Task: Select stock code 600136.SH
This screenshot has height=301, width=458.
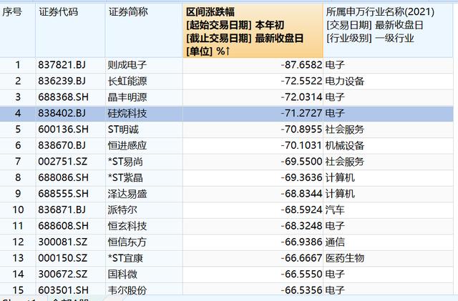Action: coord(64,129)
